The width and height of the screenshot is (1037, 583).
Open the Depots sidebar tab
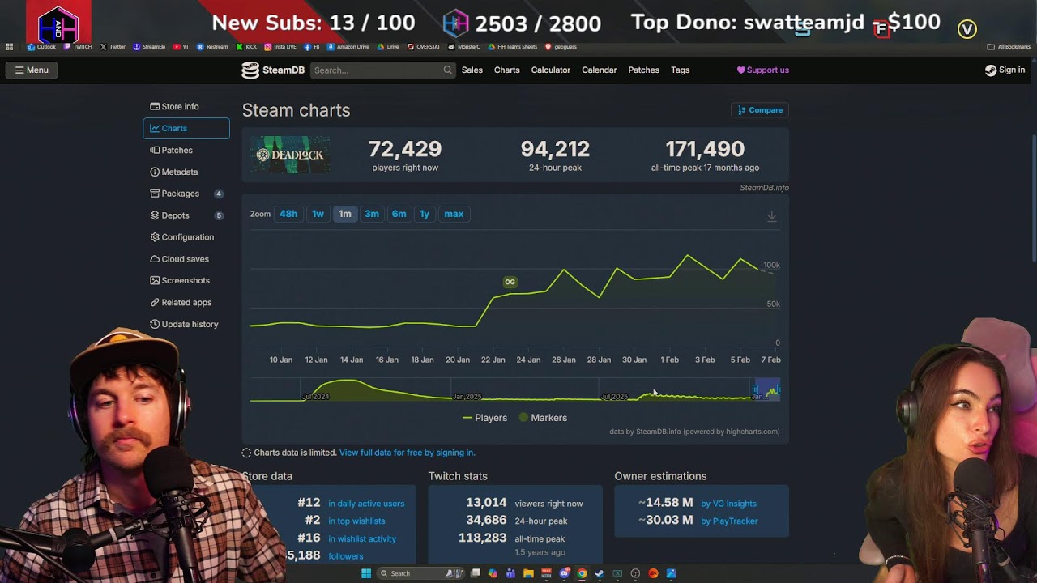pyautogui.click(x=186, y=215)
